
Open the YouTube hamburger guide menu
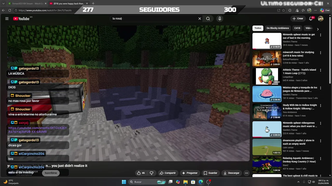pyautogui.click(x=7, y=19)
